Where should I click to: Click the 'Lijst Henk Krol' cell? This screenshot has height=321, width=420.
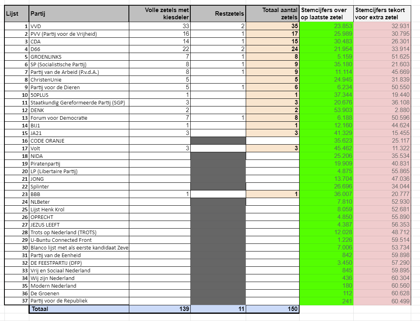click(79, 209)
